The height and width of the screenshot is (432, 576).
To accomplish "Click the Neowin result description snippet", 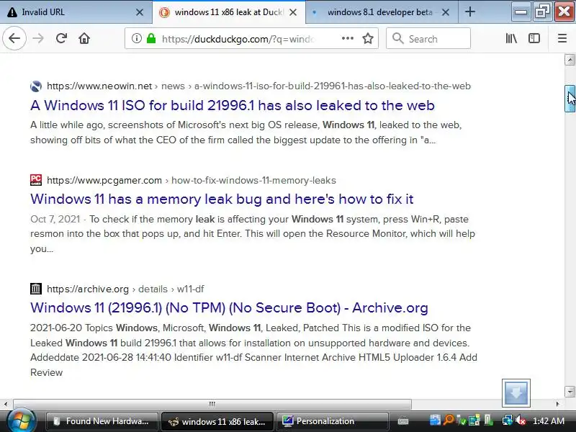I will [x=246, y=132].
